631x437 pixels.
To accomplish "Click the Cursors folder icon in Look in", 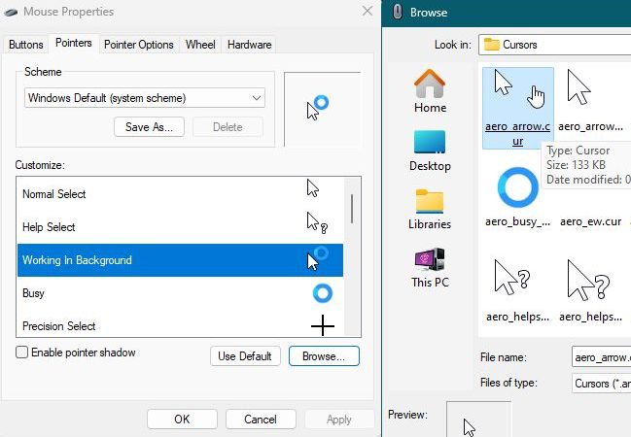I will tap(491, 45).
